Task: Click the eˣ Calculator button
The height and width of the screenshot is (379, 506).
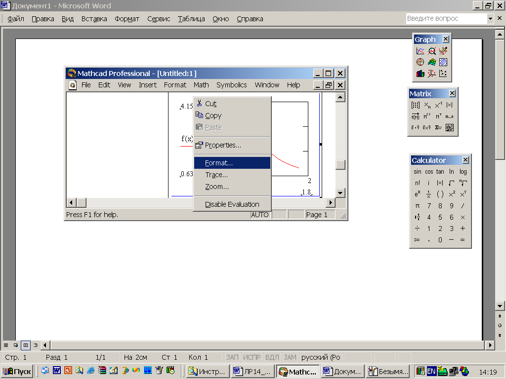Action: (x=417, y=194)
